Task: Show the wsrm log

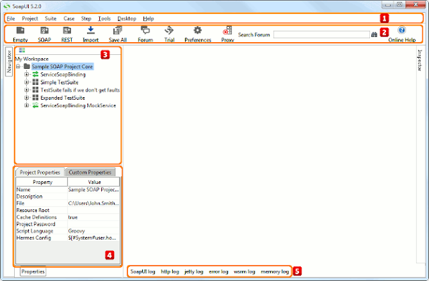Action: [244, 272]
